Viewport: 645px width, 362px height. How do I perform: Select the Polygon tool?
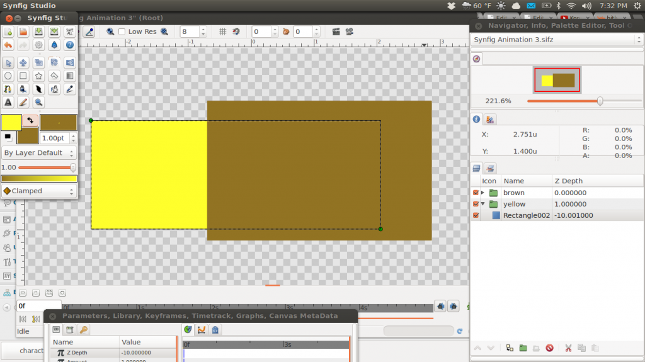pos(54,76)
